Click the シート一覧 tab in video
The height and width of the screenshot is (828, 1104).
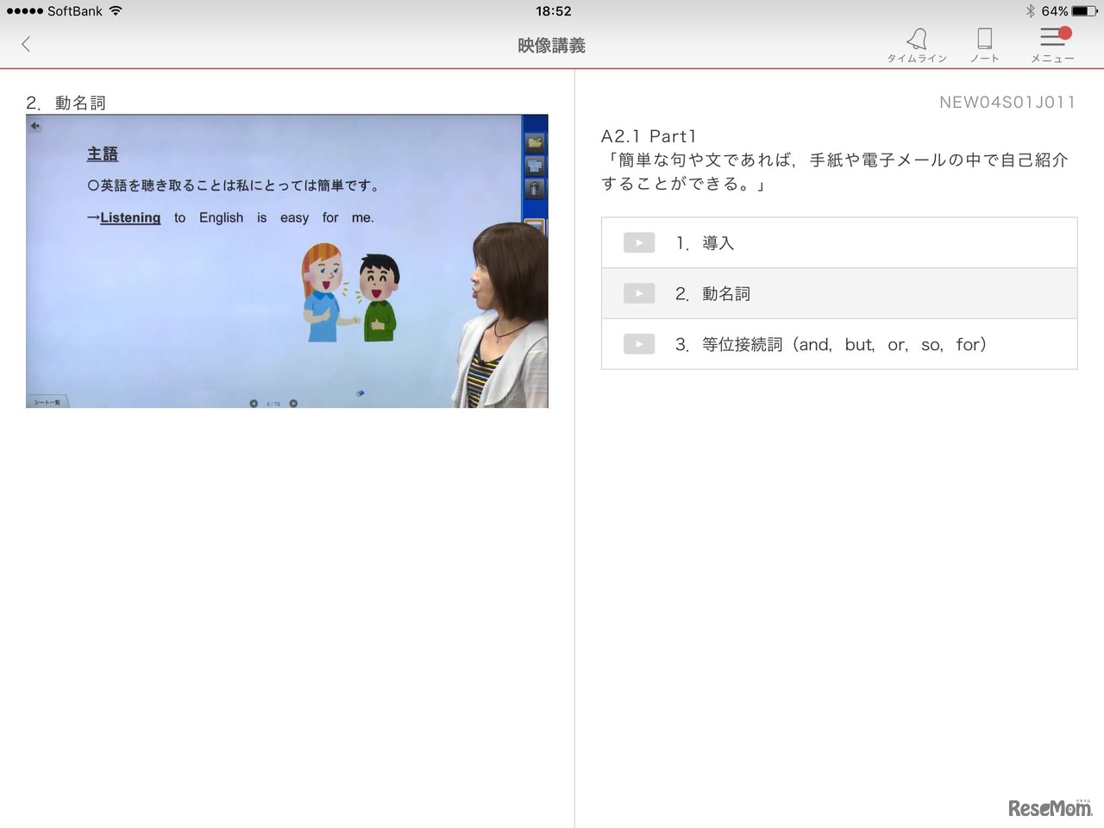click(x=47, y=402)
